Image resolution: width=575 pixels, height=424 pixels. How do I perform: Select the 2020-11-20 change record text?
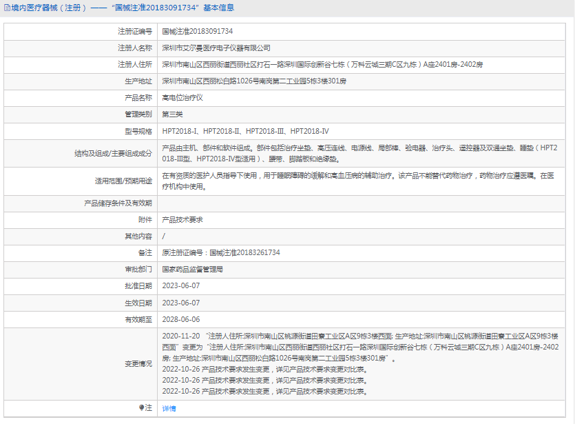pyautogui.click(x=360, y=347)
